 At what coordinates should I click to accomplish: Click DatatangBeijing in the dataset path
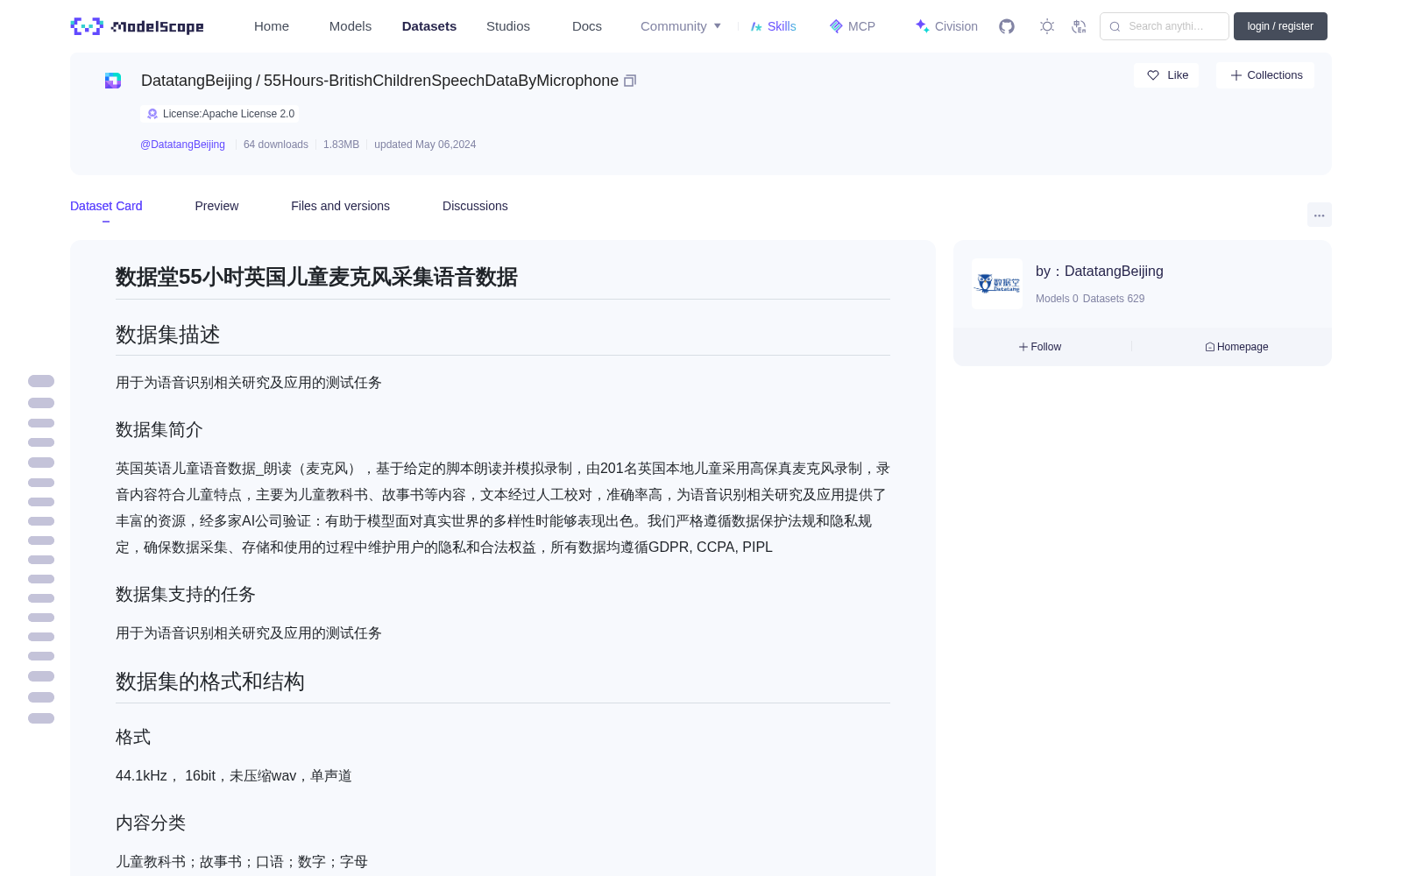(x=196, y=81)
